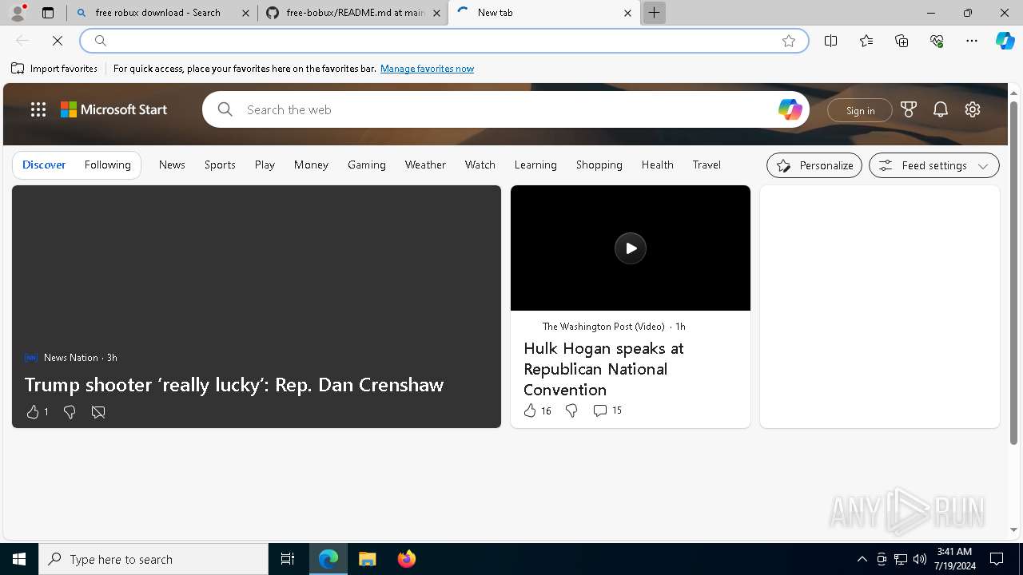This screenshot has height=575, width=1023.
Task: Open the Sports category
Action: click(x=220, y=165)
